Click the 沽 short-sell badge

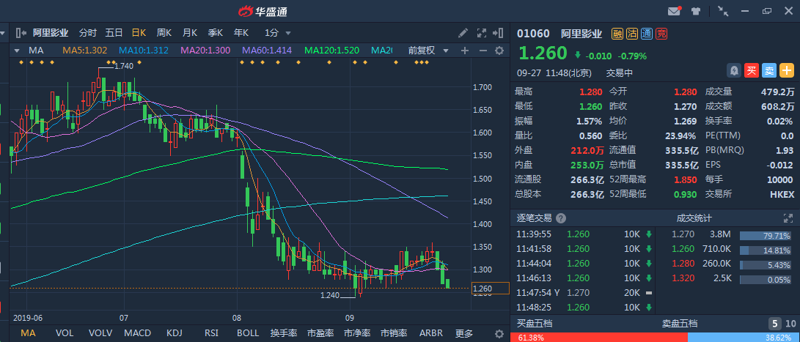point(632,34)
